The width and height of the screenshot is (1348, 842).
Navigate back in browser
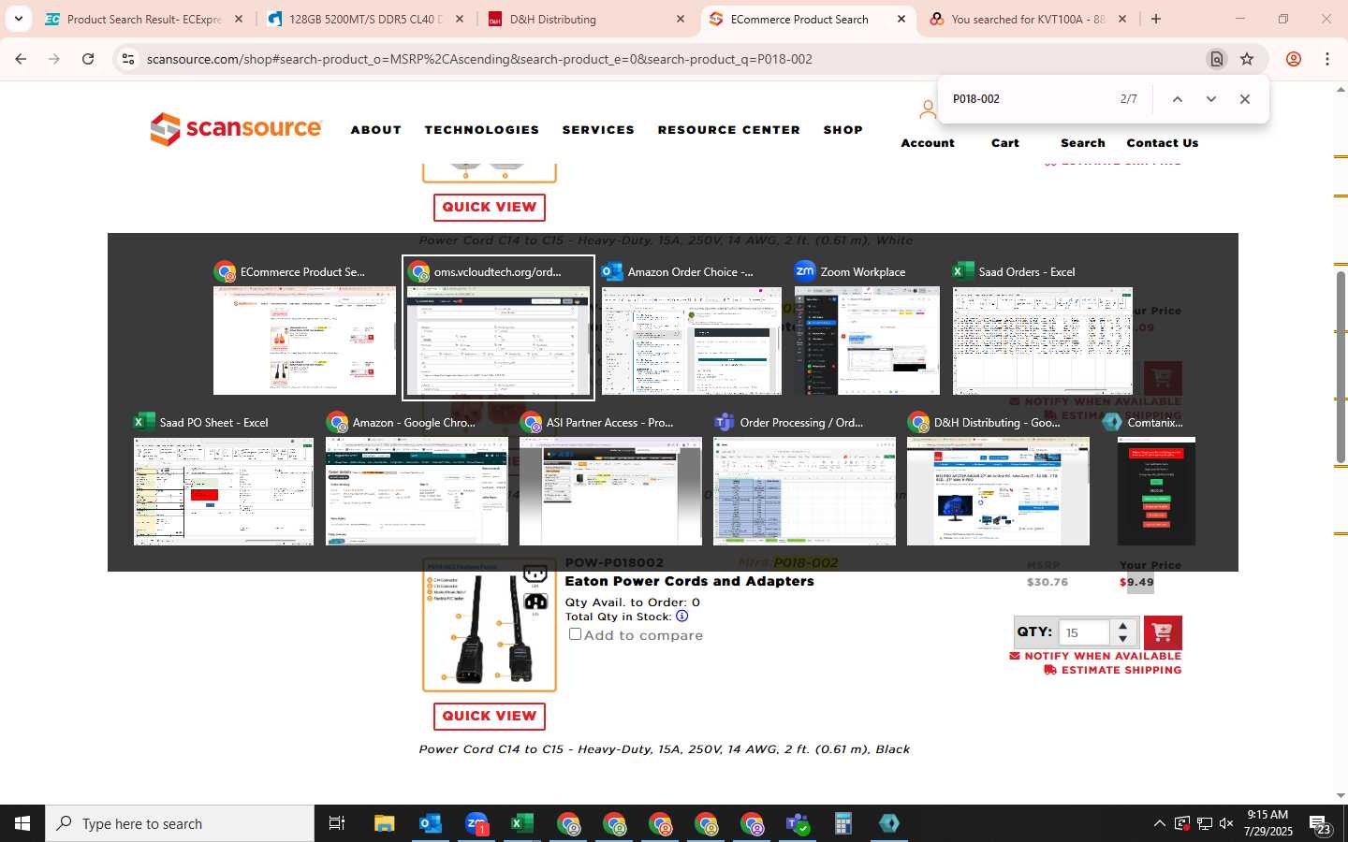coord(21,59)
